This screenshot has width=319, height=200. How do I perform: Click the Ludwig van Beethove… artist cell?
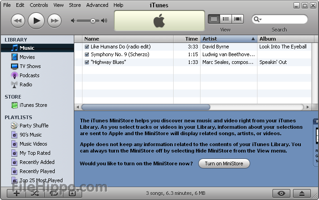[x=229, y=54]
